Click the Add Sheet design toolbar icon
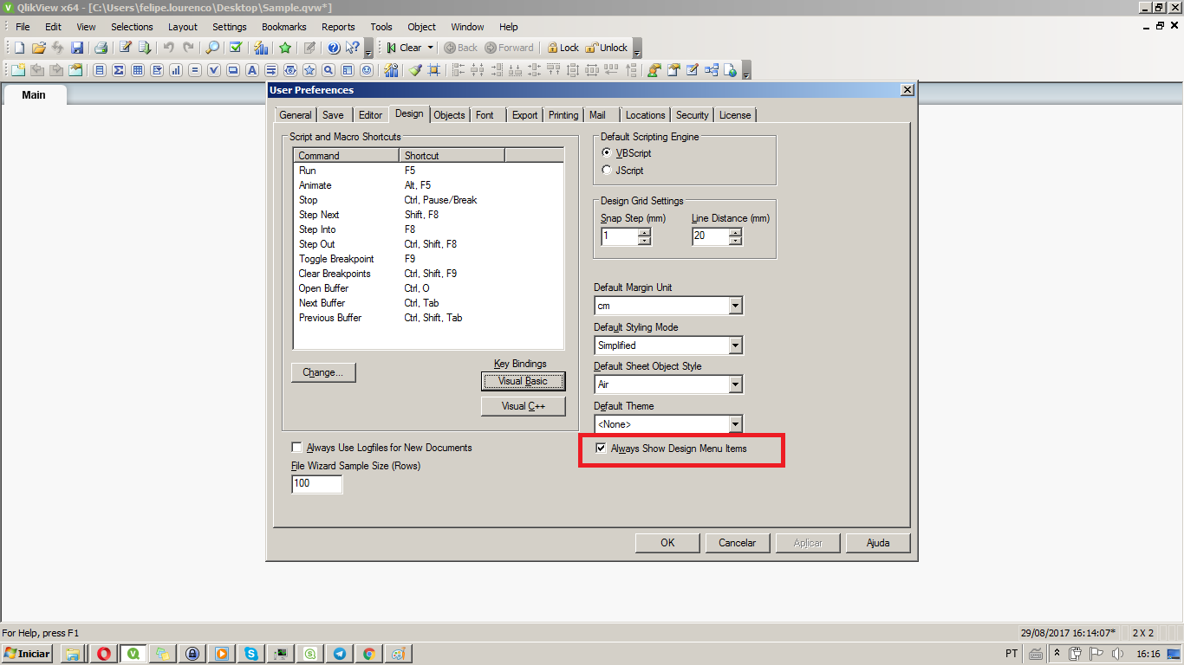The height and width of the screenshot is (665, 1184). click(x=19, y=70)
